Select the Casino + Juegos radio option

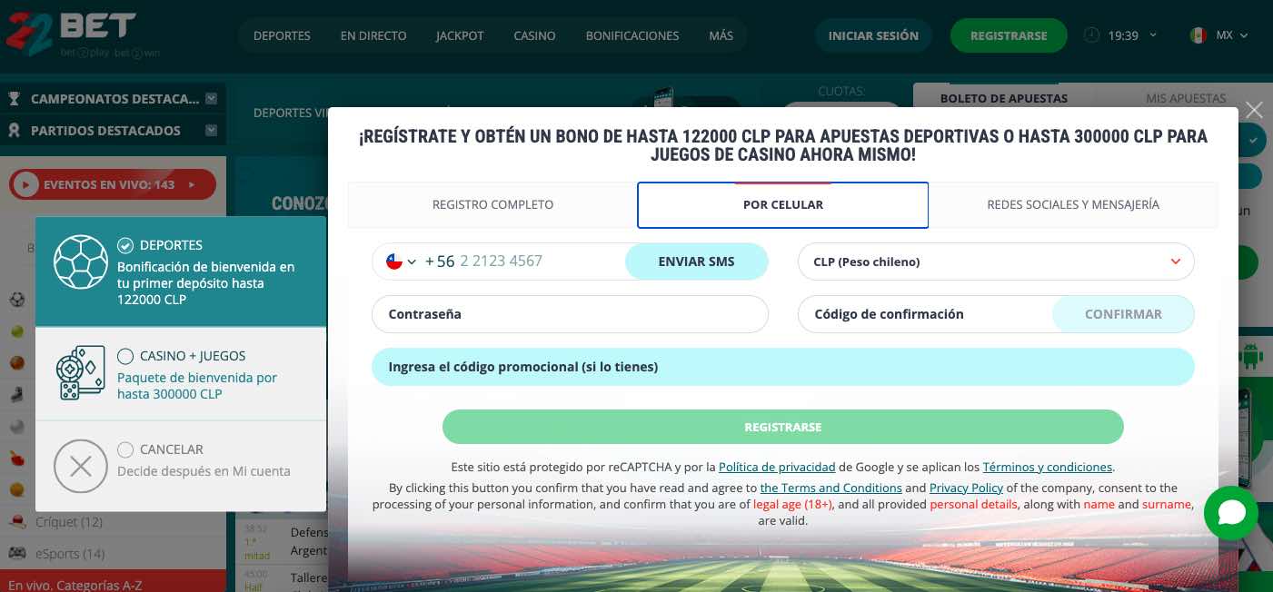(125, 356)
